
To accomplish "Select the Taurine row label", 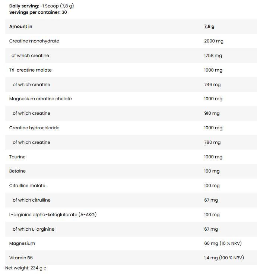I will pos(18,157).
